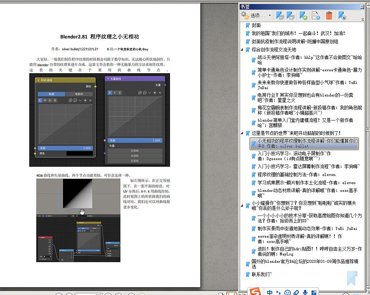
Task: Click the bookmarks panel vertical scrollbar grip
Action: tap(368, 129)
